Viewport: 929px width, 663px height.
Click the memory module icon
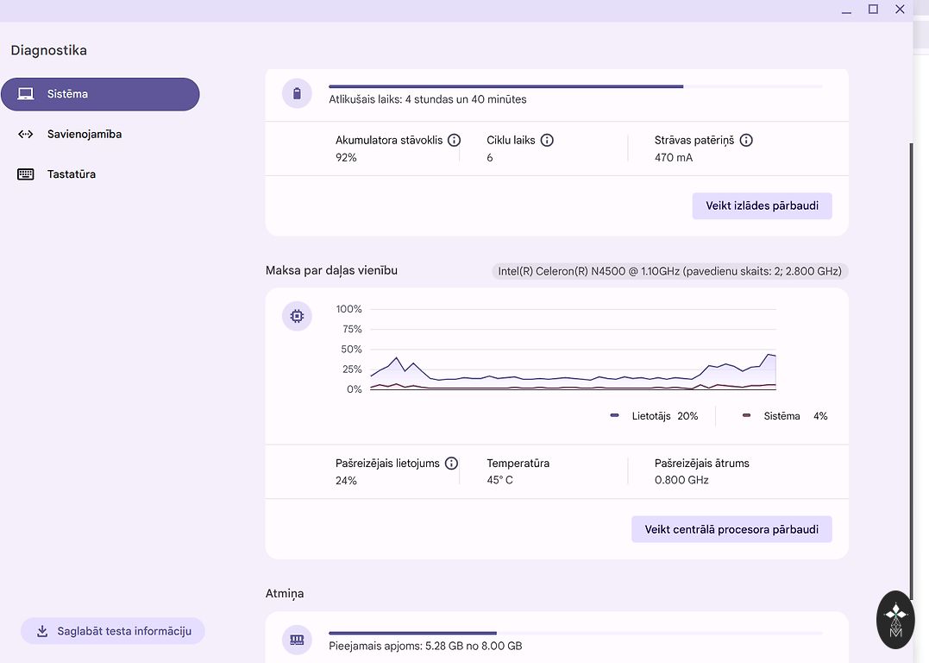(x=297, y=640)
